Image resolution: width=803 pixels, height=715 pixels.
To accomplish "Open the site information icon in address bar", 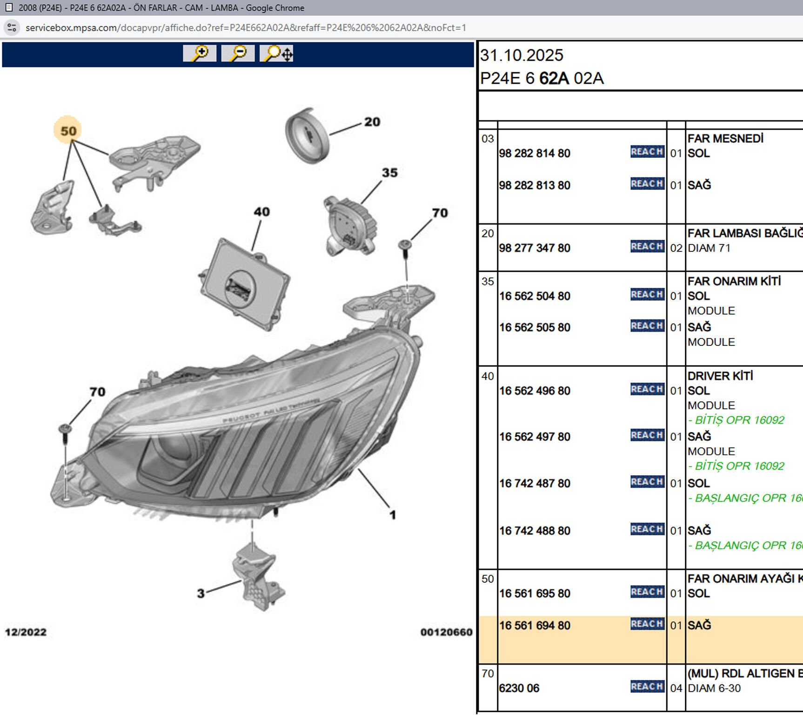I will coord(12,27).
